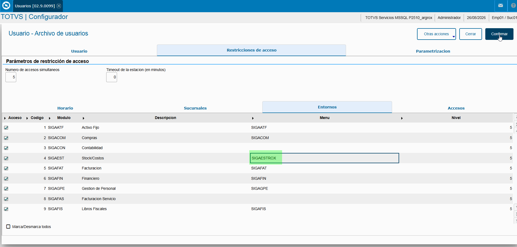Uncheck access for SIGAFIS Libros Fiscales
This screenshot has height=247, width=517.
(6, 209)
